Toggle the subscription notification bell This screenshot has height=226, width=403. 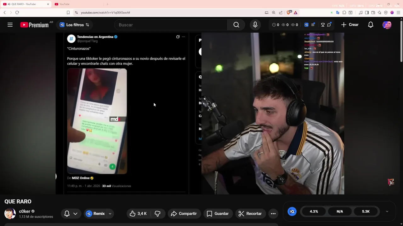[67, 213]
